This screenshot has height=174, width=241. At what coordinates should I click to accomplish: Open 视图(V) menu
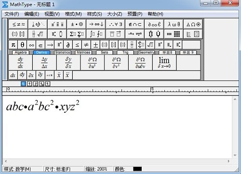52,14
